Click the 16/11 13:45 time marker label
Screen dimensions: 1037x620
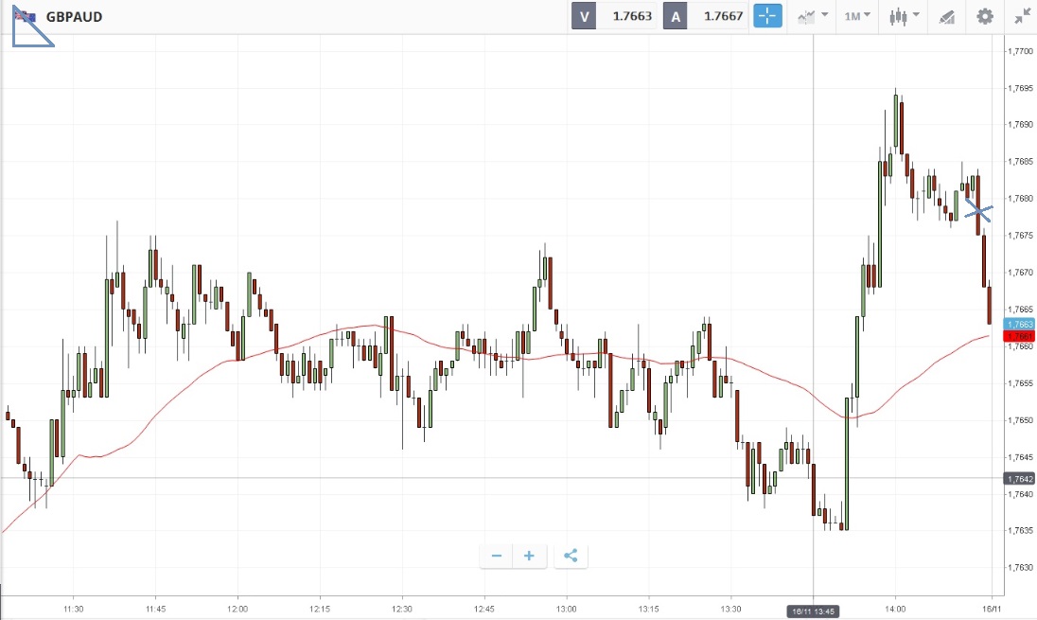814,611
